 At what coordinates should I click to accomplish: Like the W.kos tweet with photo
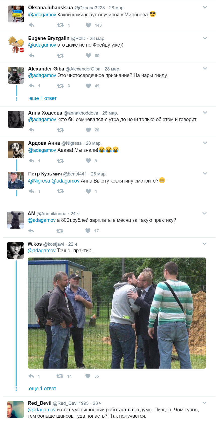[88, 376]
